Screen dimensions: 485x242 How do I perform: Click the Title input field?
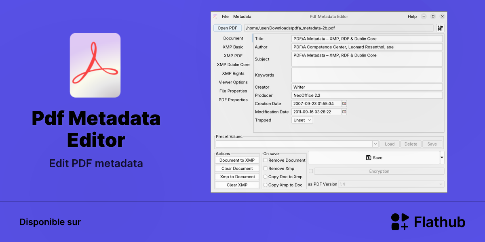coord(367,39)
